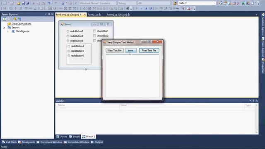This screenshot has width=265, height=149.
Task: Click the blue Undo arrow
Action: [x=49, y=3]
